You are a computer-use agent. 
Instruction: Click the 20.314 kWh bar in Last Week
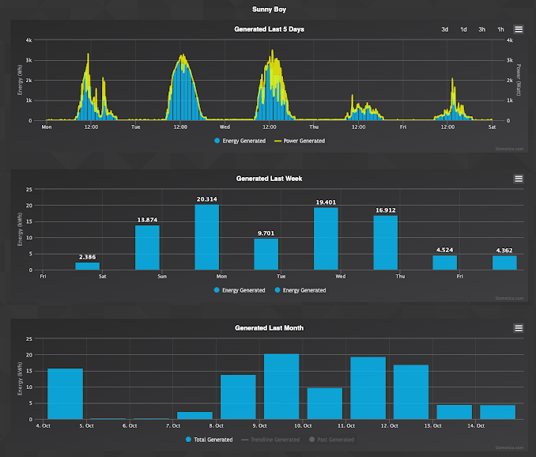point(207,237)
